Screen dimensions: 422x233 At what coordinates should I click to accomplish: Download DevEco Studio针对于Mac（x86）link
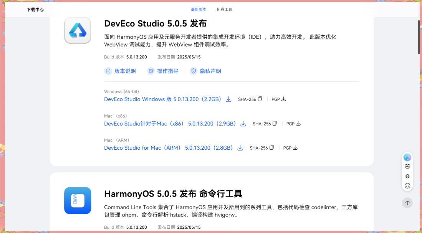pos(170,124)
